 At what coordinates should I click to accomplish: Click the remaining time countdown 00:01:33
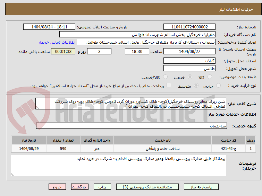[63, 51]
